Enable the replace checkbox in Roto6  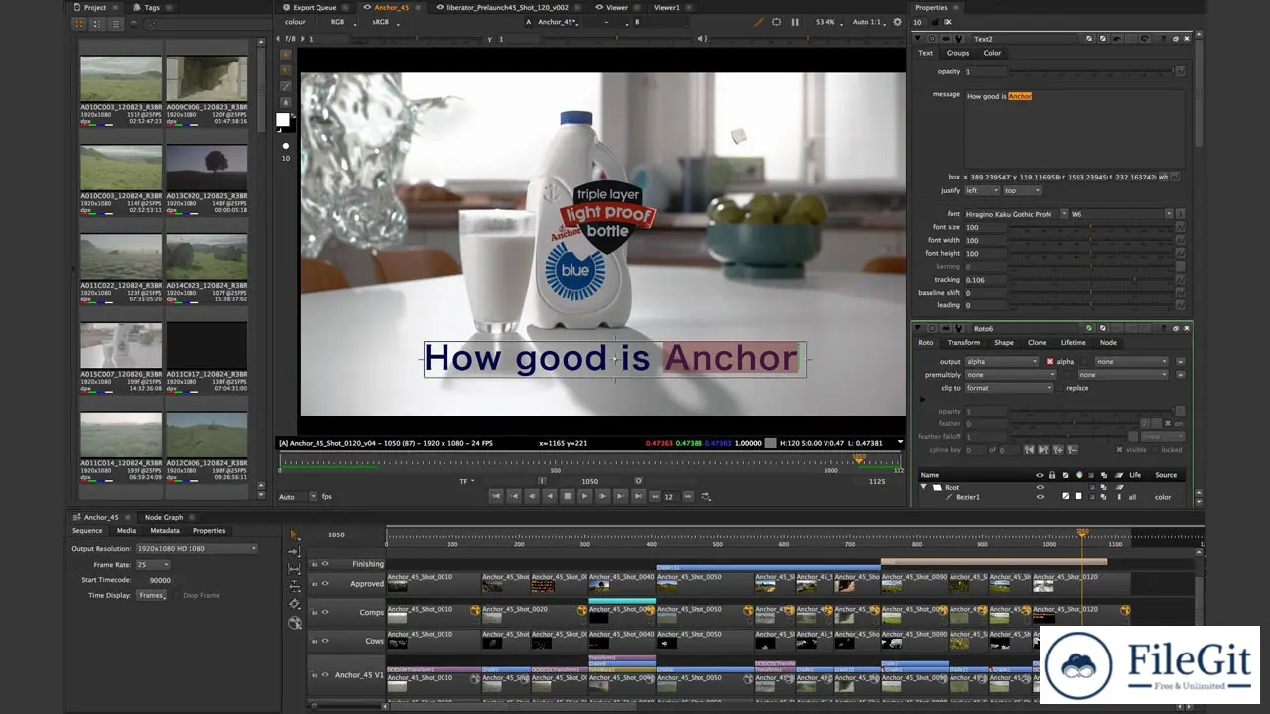click(x=1060, y=388)
